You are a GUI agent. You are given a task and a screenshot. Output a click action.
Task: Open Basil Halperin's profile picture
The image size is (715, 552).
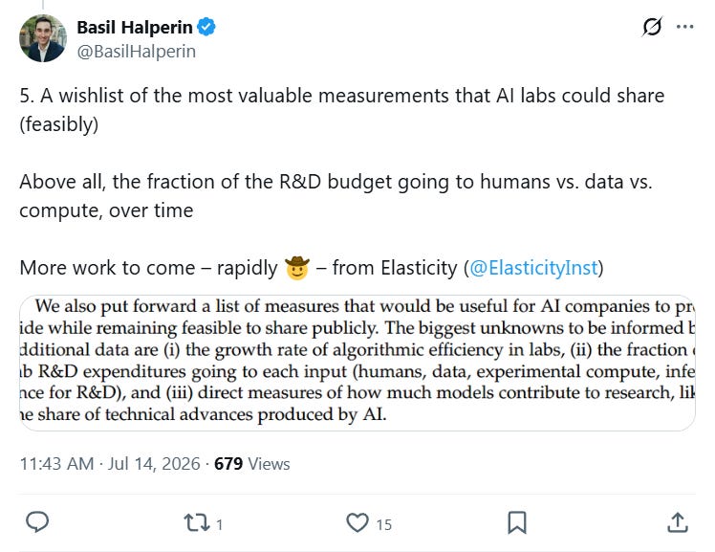[43, 38]
